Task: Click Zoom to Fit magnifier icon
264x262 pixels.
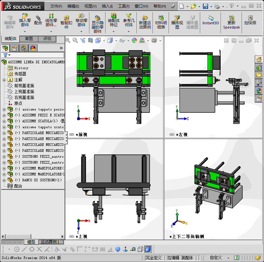Action: (68, 40)
